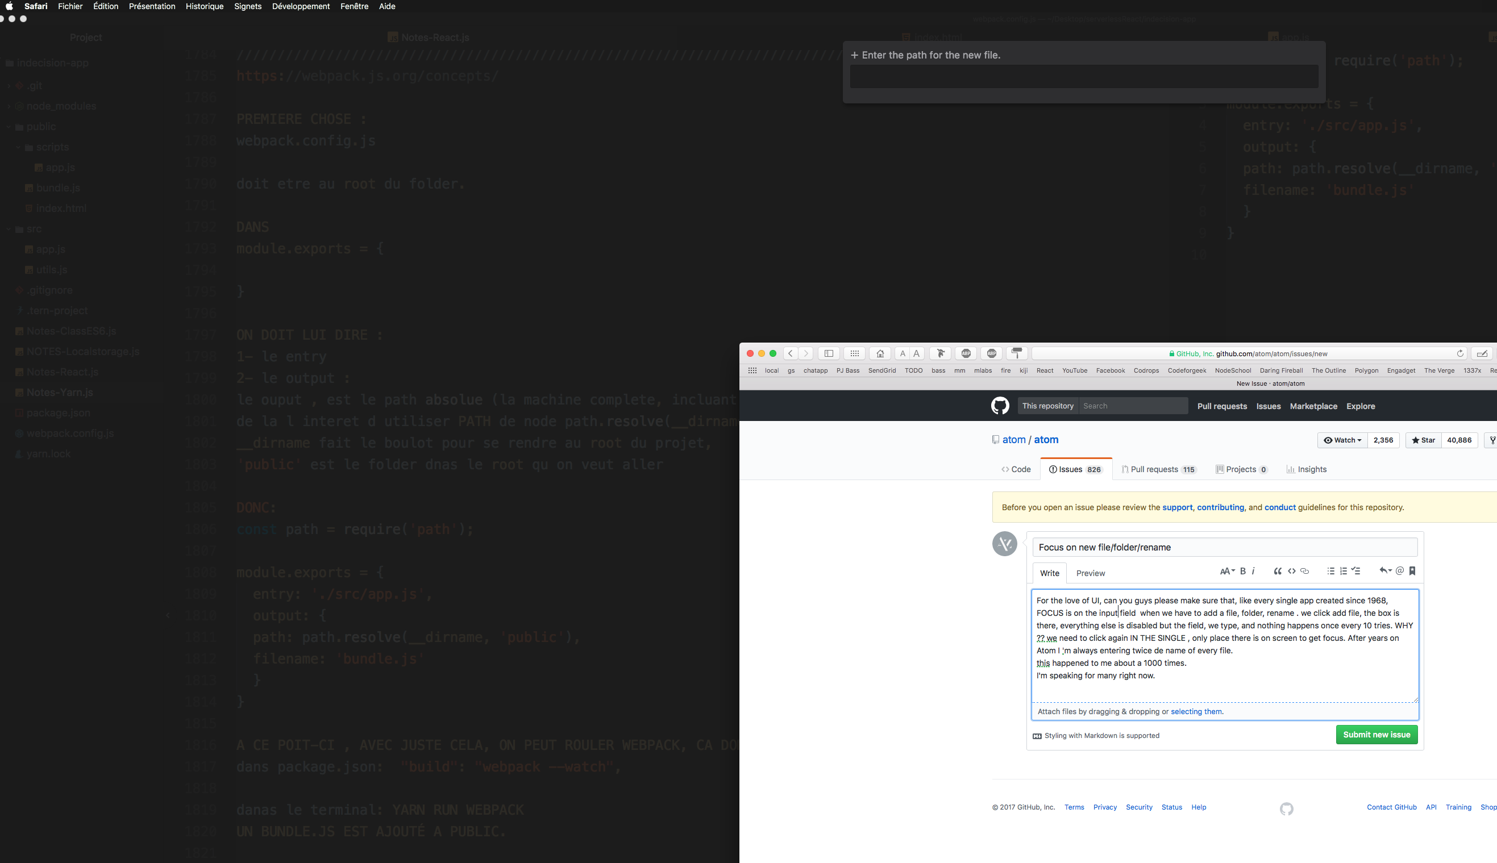The height and width of the screenshot is (863, 1497).
Task: Click Submit new issue button
Action: 1377,735
